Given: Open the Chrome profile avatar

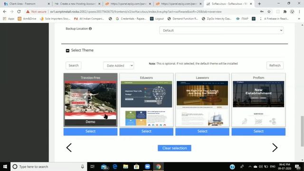Looking at the screenshot, I should coord(292,11).
